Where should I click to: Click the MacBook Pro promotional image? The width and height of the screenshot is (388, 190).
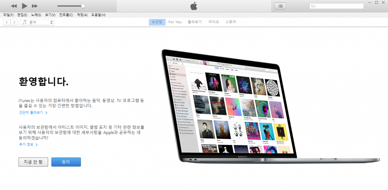tap(270, 106)
